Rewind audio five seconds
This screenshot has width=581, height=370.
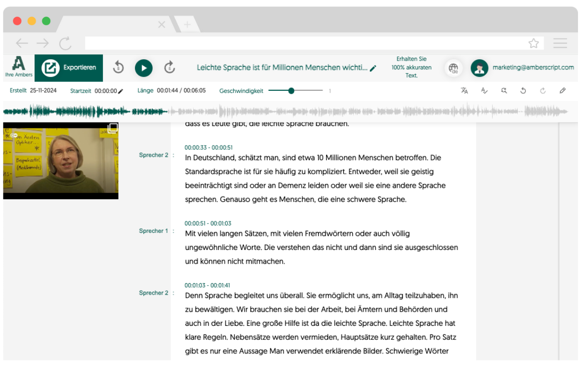(x=118, y=67)
